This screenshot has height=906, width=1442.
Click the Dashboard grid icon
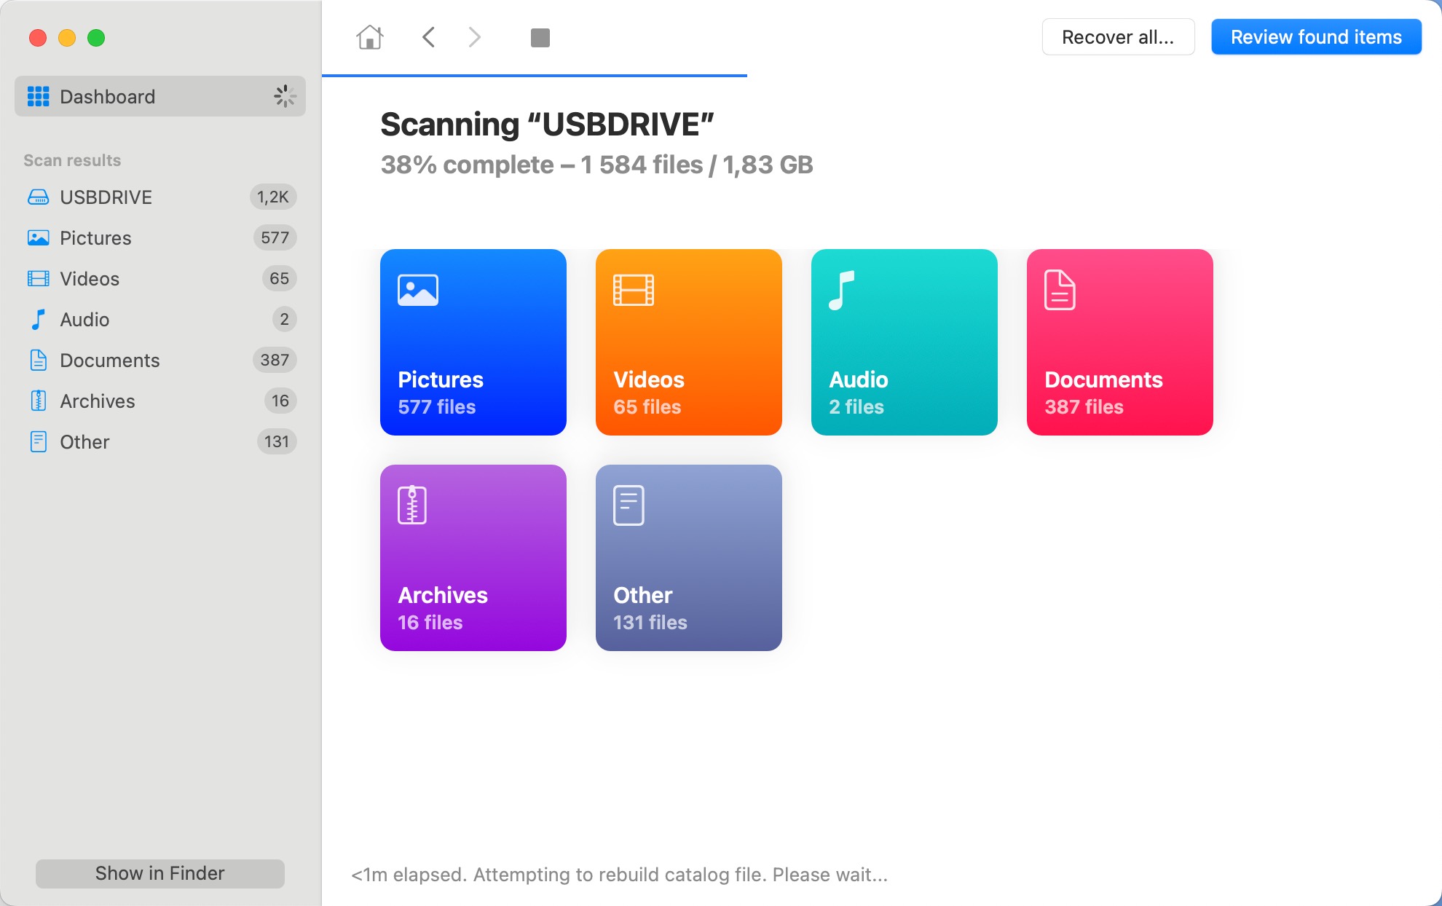[x=38, y=96]
